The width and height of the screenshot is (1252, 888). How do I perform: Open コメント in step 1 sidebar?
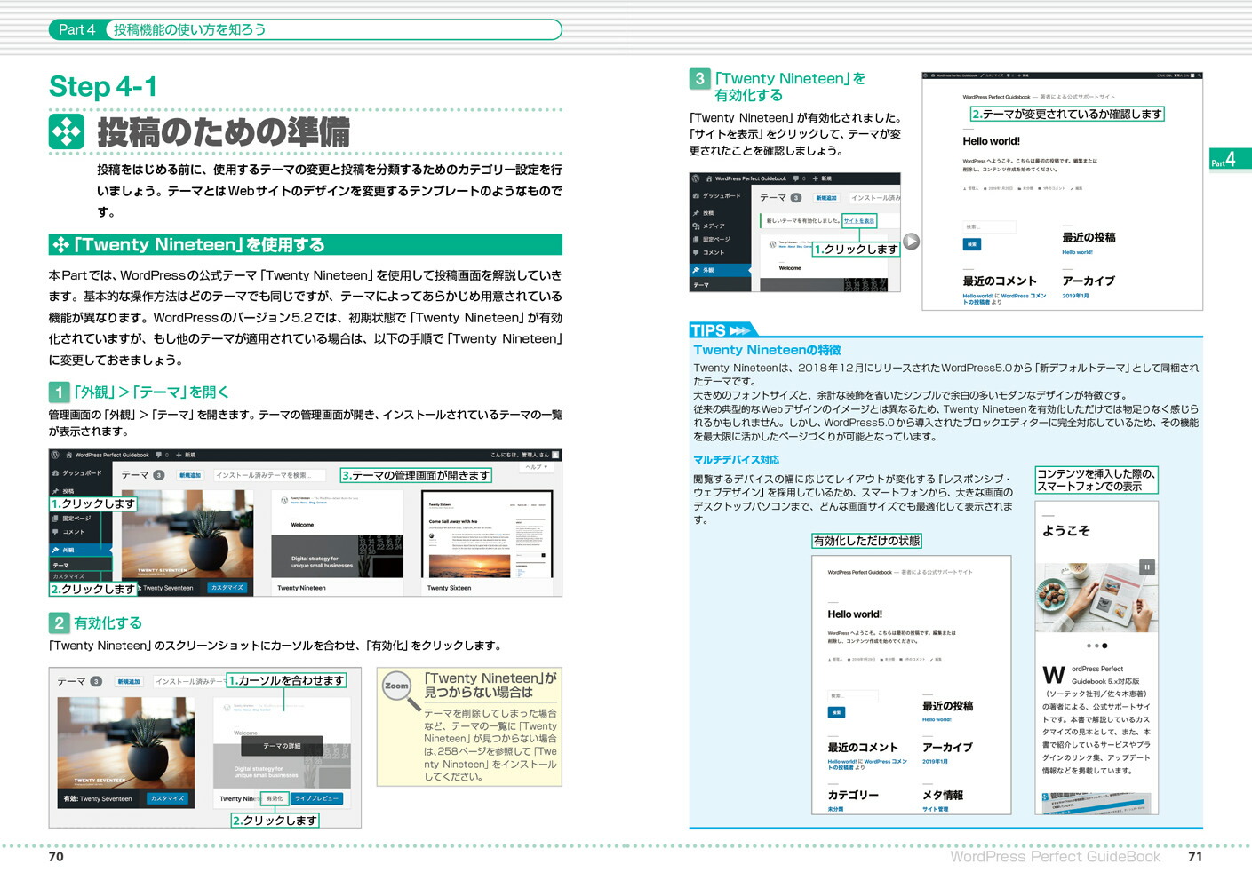(x=69, y=532)
